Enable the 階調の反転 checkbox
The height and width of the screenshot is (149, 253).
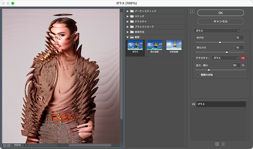(198, 74)
